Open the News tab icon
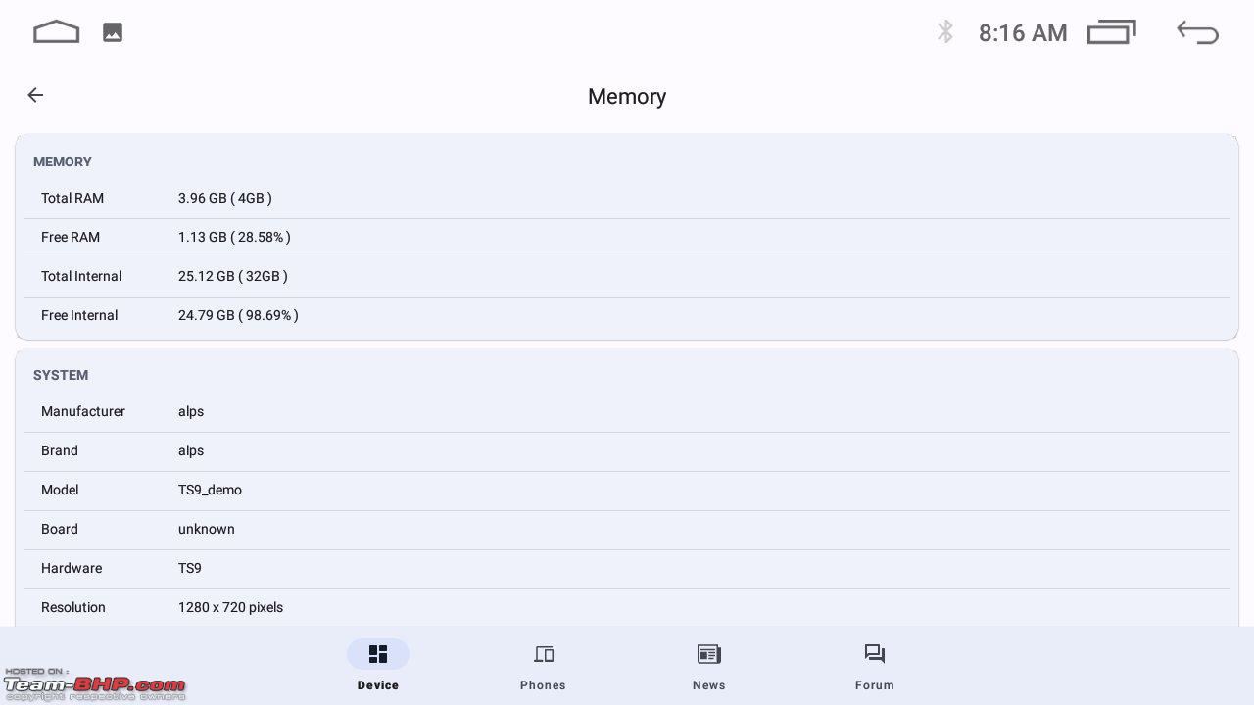 click(x=709, y=654)
